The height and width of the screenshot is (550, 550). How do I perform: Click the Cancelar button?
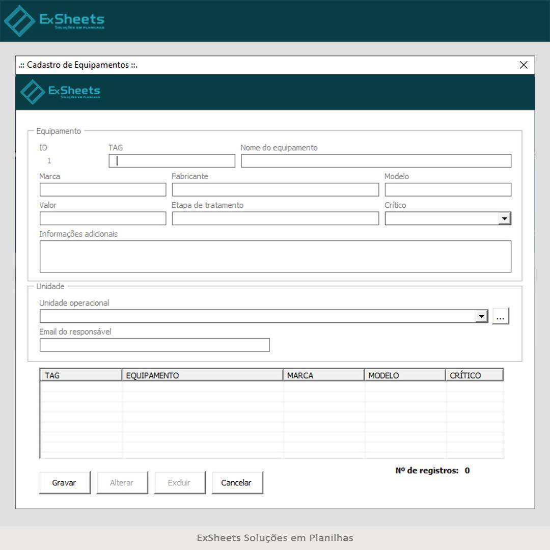click(x=237, y=483)
